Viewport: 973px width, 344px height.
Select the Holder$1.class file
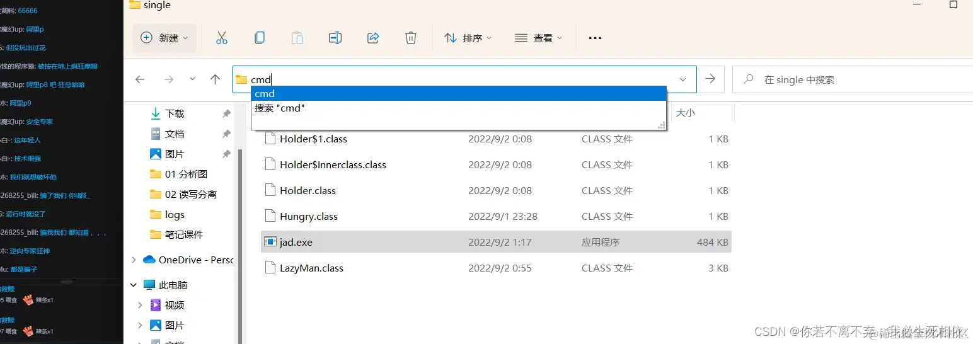click(496, 139)
